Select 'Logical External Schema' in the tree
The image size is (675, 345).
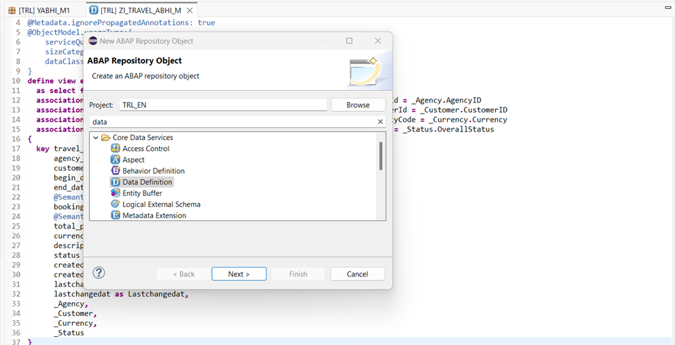(161, 204)
